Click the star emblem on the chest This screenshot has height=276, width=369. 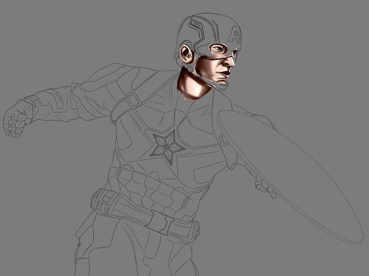click(168, 147)
